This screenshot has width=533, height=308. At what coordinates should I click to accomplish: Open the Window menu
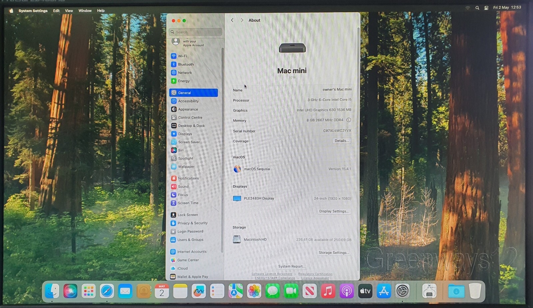tap(85, 11)
